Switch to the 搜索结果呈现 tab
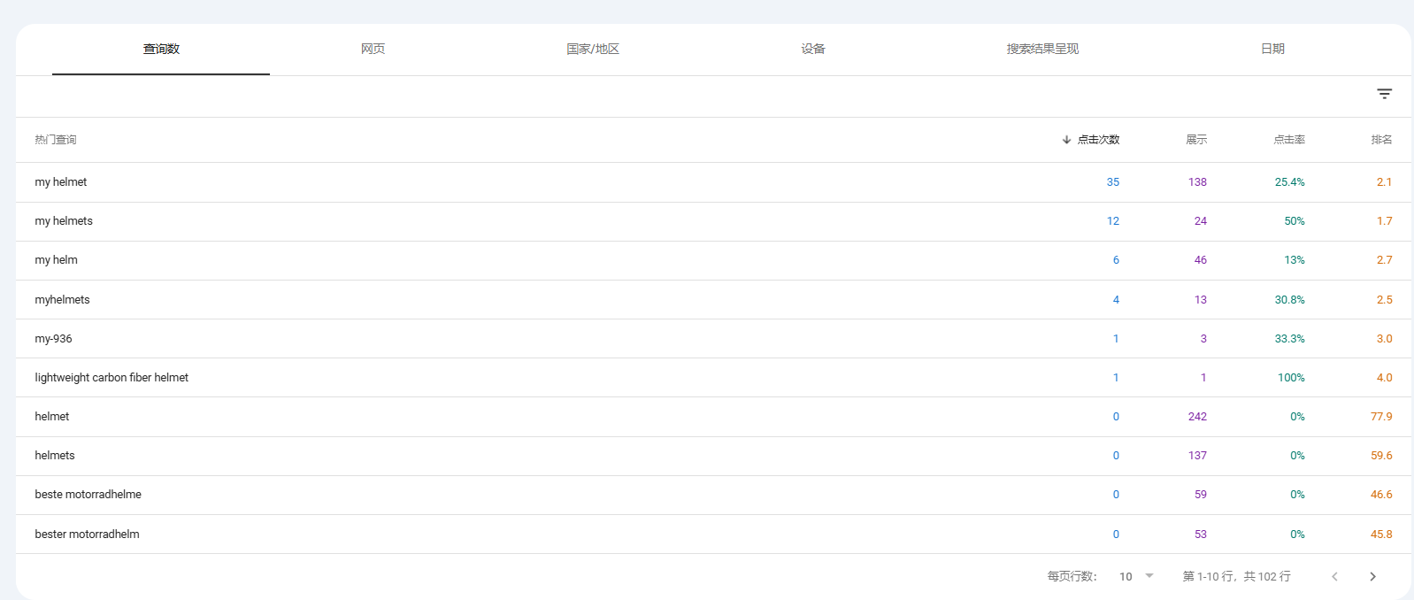 [1042, 49]
